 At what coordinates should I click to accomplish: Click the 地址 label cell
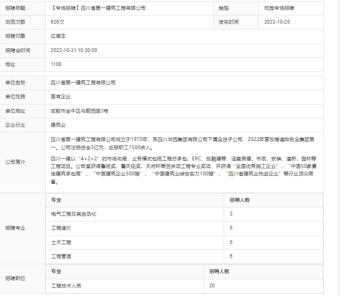point(23,64)
